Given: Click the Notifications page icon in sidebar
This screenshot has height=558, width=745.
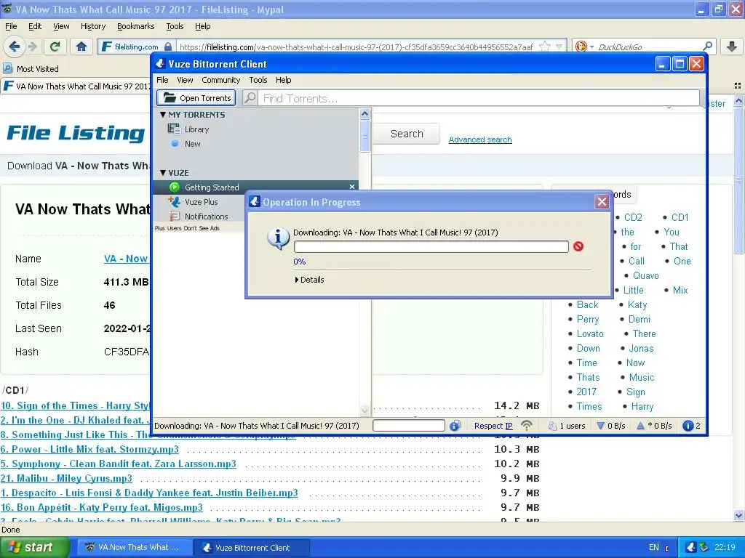Looking at the screenshot, I should click(x=175, y=217).
